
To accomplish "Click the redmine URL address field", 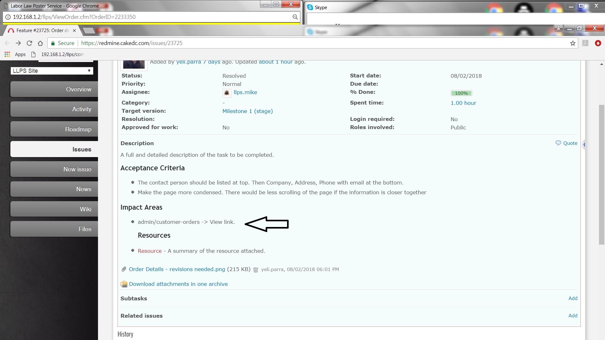I will (284, 43).
